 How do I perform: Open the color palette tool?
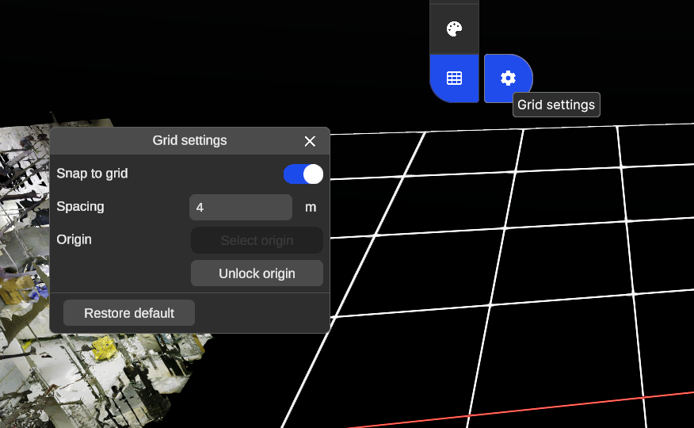(454, 30)
